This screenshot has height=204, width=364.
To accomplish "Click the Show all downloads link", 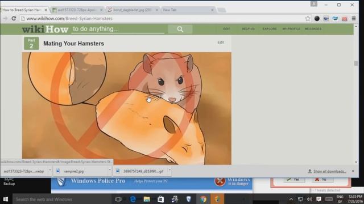I will tap(330, 171).
